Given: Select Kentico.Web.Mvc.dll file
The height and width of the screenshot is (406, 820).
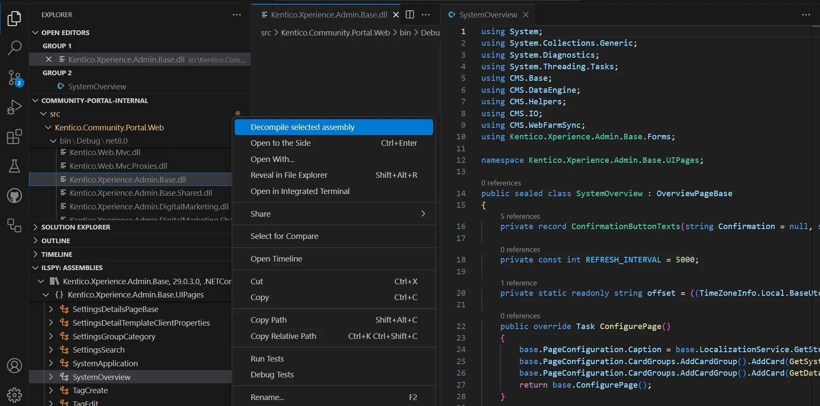Looking at the screenshot, I should [x=105, y=152].
